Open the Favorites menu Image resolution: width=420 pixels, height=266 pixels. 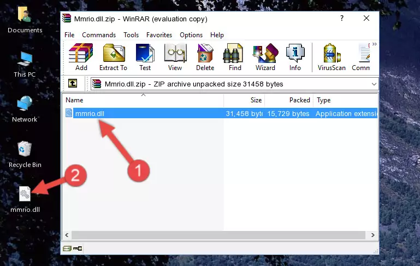coord(159,35)
